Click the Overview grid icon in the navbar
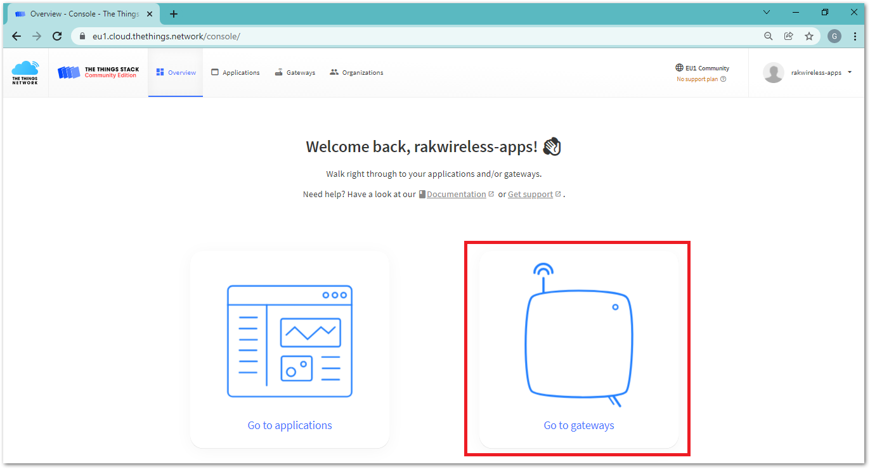 tap(160, 72)
